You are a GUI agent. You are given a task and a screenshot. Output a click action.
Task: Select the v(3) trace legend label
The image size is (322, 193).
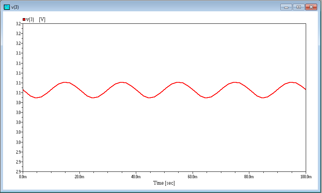point(30,20)
